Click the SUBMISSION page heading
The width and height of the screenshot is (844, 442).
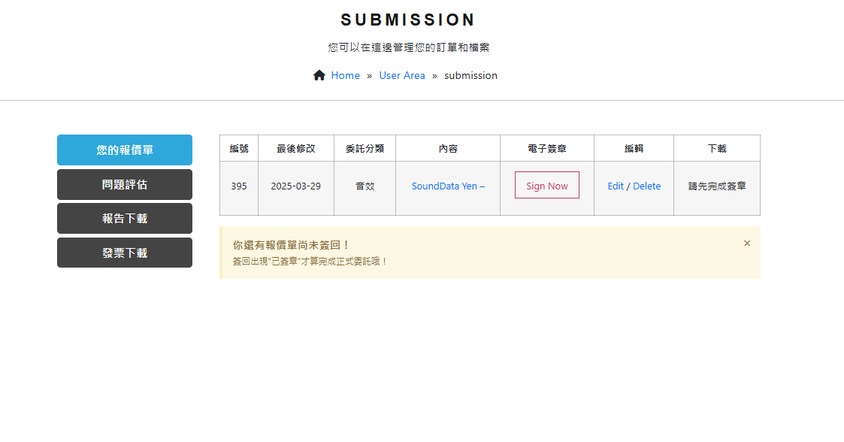[408, 20]
